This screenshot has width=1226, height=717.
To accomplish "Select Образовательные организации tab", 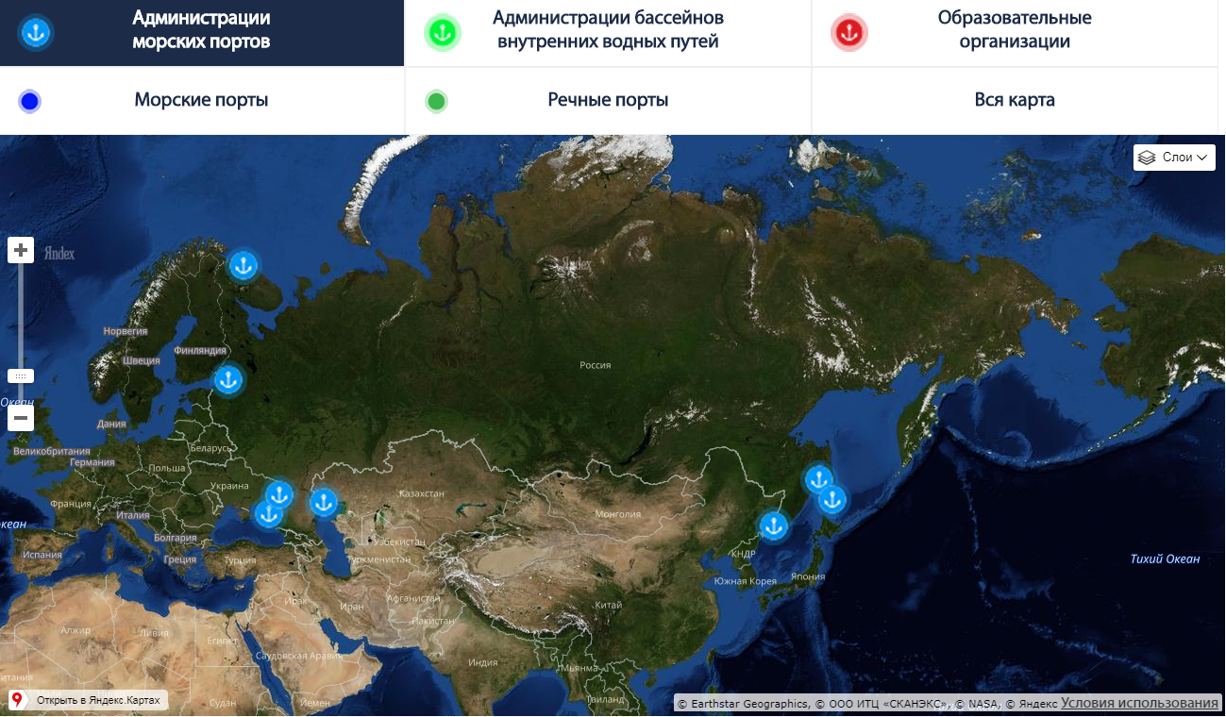I will tap(1015, 33).
